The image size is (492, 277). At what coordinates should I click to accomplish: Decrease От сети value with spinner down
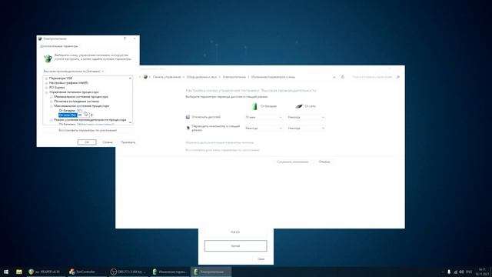tap(91, 116)
